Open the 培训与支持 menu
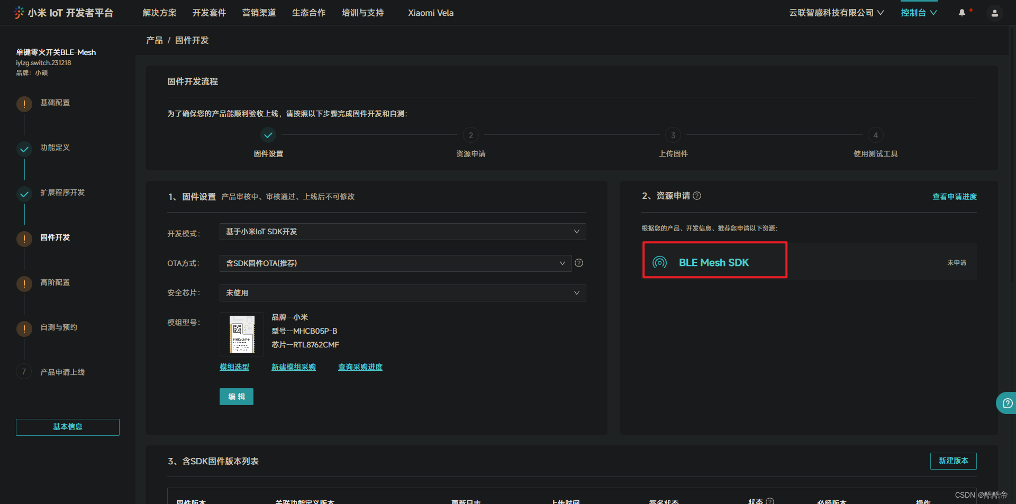The image size is (1016, 504). (x=362, y=13)
